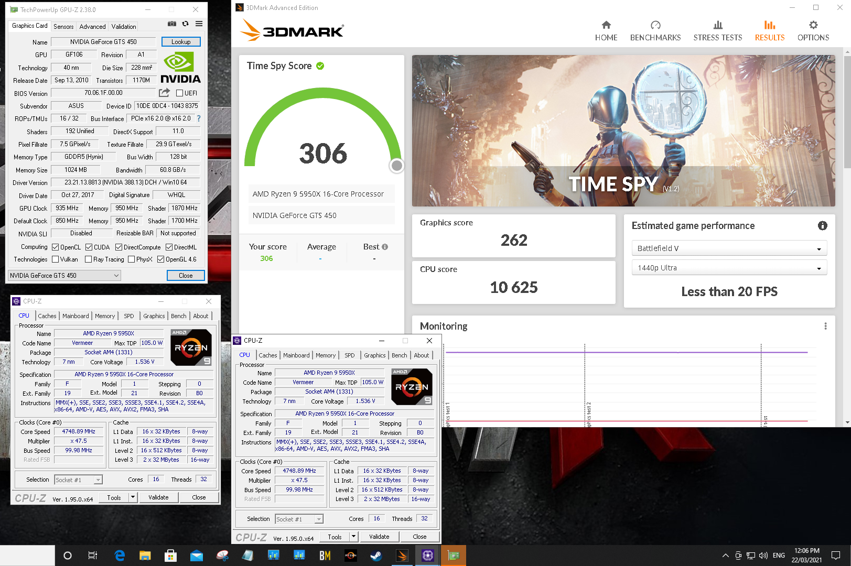Viewport: 851px width, 566px height.
Task: Take a GPU-Z screenshot with camera icon
Action: (171, 24)
